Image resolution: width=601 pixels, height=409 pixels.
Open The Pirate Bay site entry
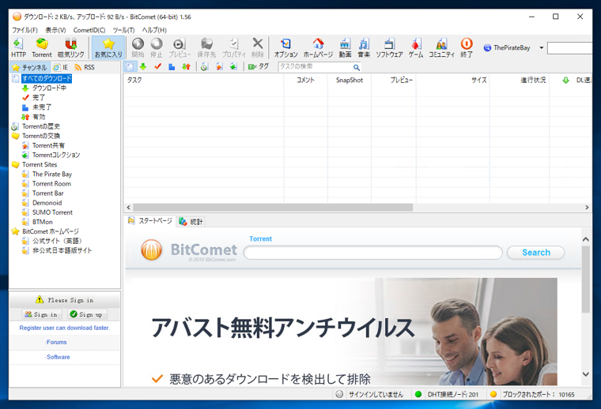(52, 174)
